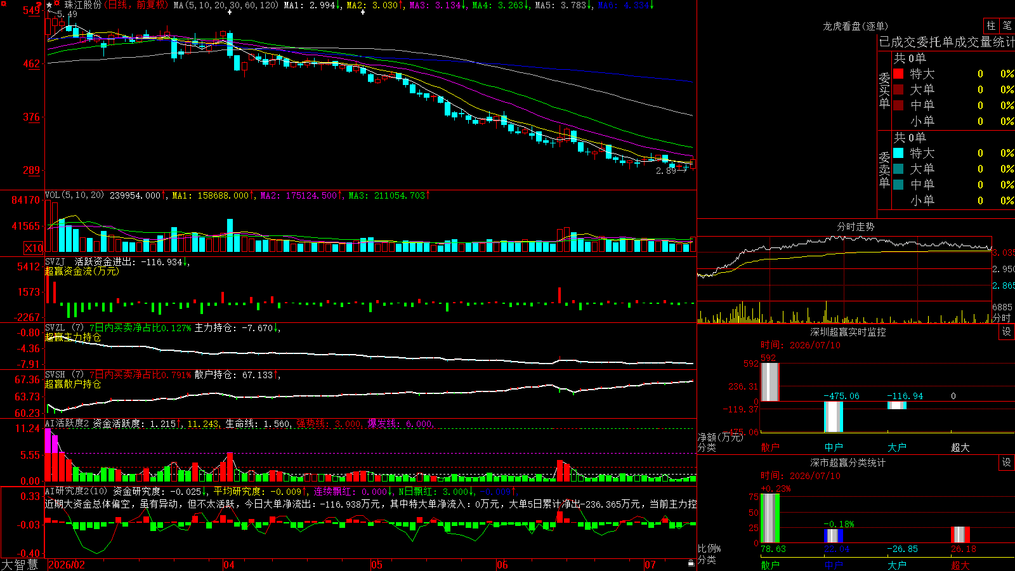Click the 已成交委托单成交量统计 header
1015x571 pixels.
coord(946,42)
